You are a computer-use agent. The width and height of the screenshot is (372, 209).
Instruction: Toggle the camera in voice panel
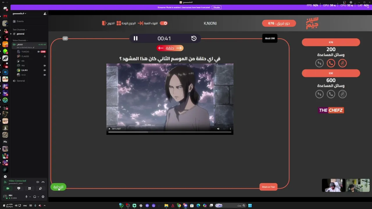[8, 188]
